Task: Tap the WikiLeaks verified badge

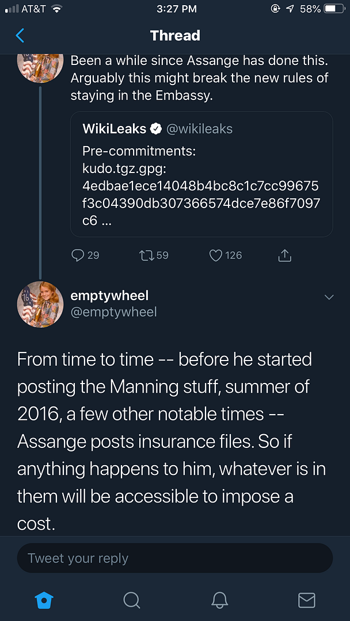Action: click(x=155, y=129)
